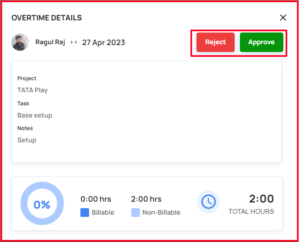Viewport: 299px width, 242px height.
Task: Click the date 27 Apr 2023
Action: point(103,43)
